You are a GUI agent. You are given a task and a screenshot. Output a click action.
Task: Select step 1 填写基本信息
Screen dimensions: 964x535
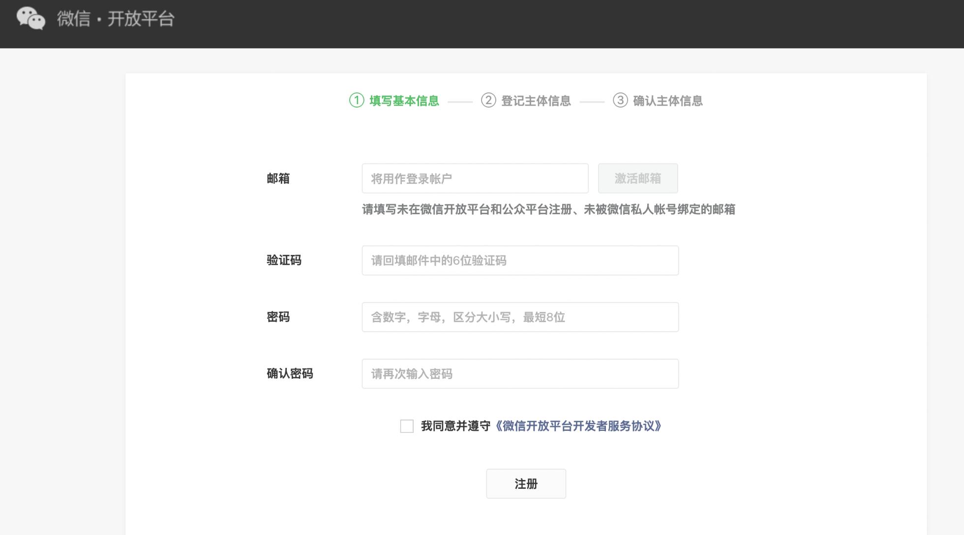click(394, 101)
